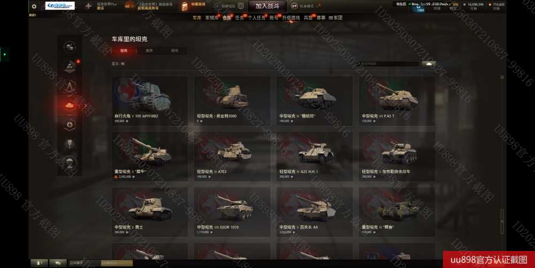Click the top module icon in left sidebar
This screenshot has height=268, width=535.
pyautogui.click(x=70, y=47)
